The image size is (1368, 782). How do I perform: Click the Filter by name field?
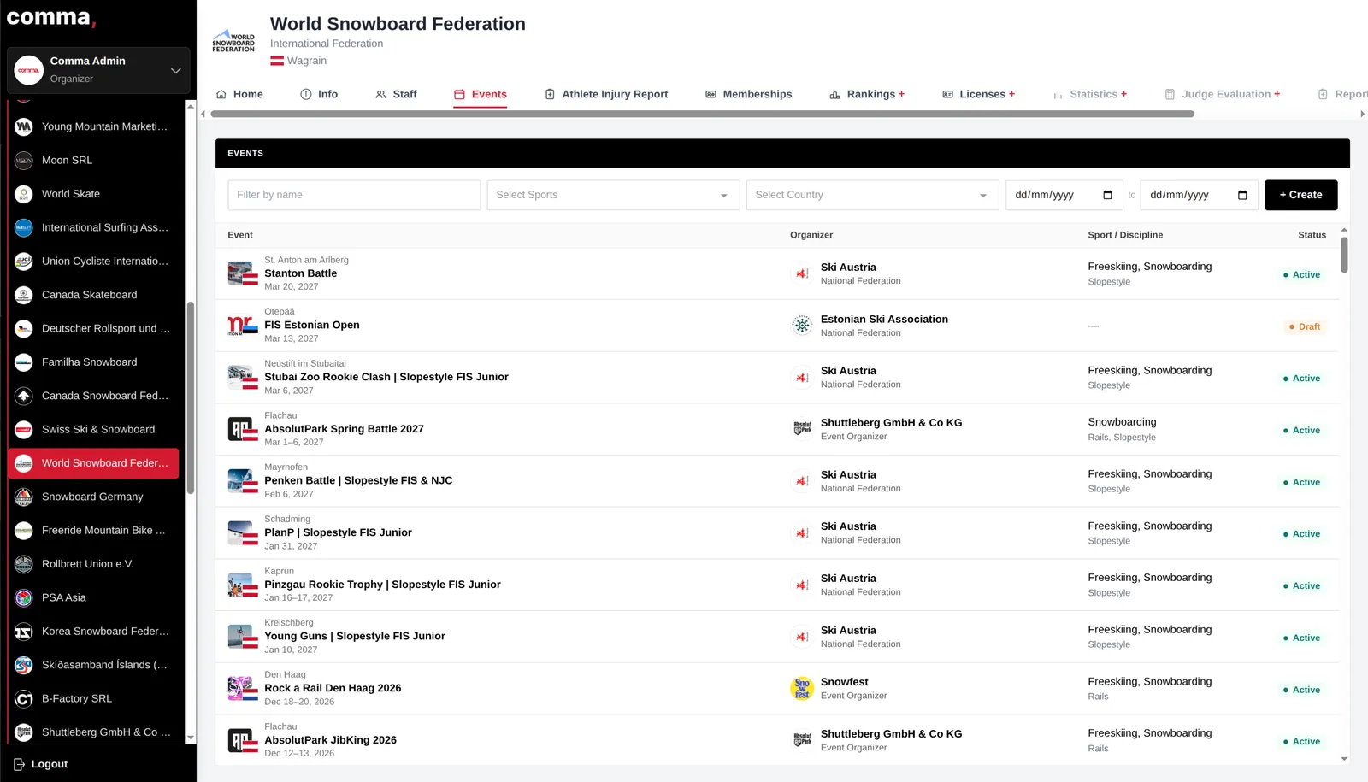354,195
